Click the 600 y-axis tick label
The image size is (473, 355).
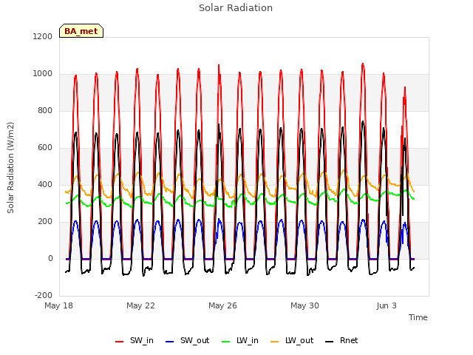pos(45,148)
